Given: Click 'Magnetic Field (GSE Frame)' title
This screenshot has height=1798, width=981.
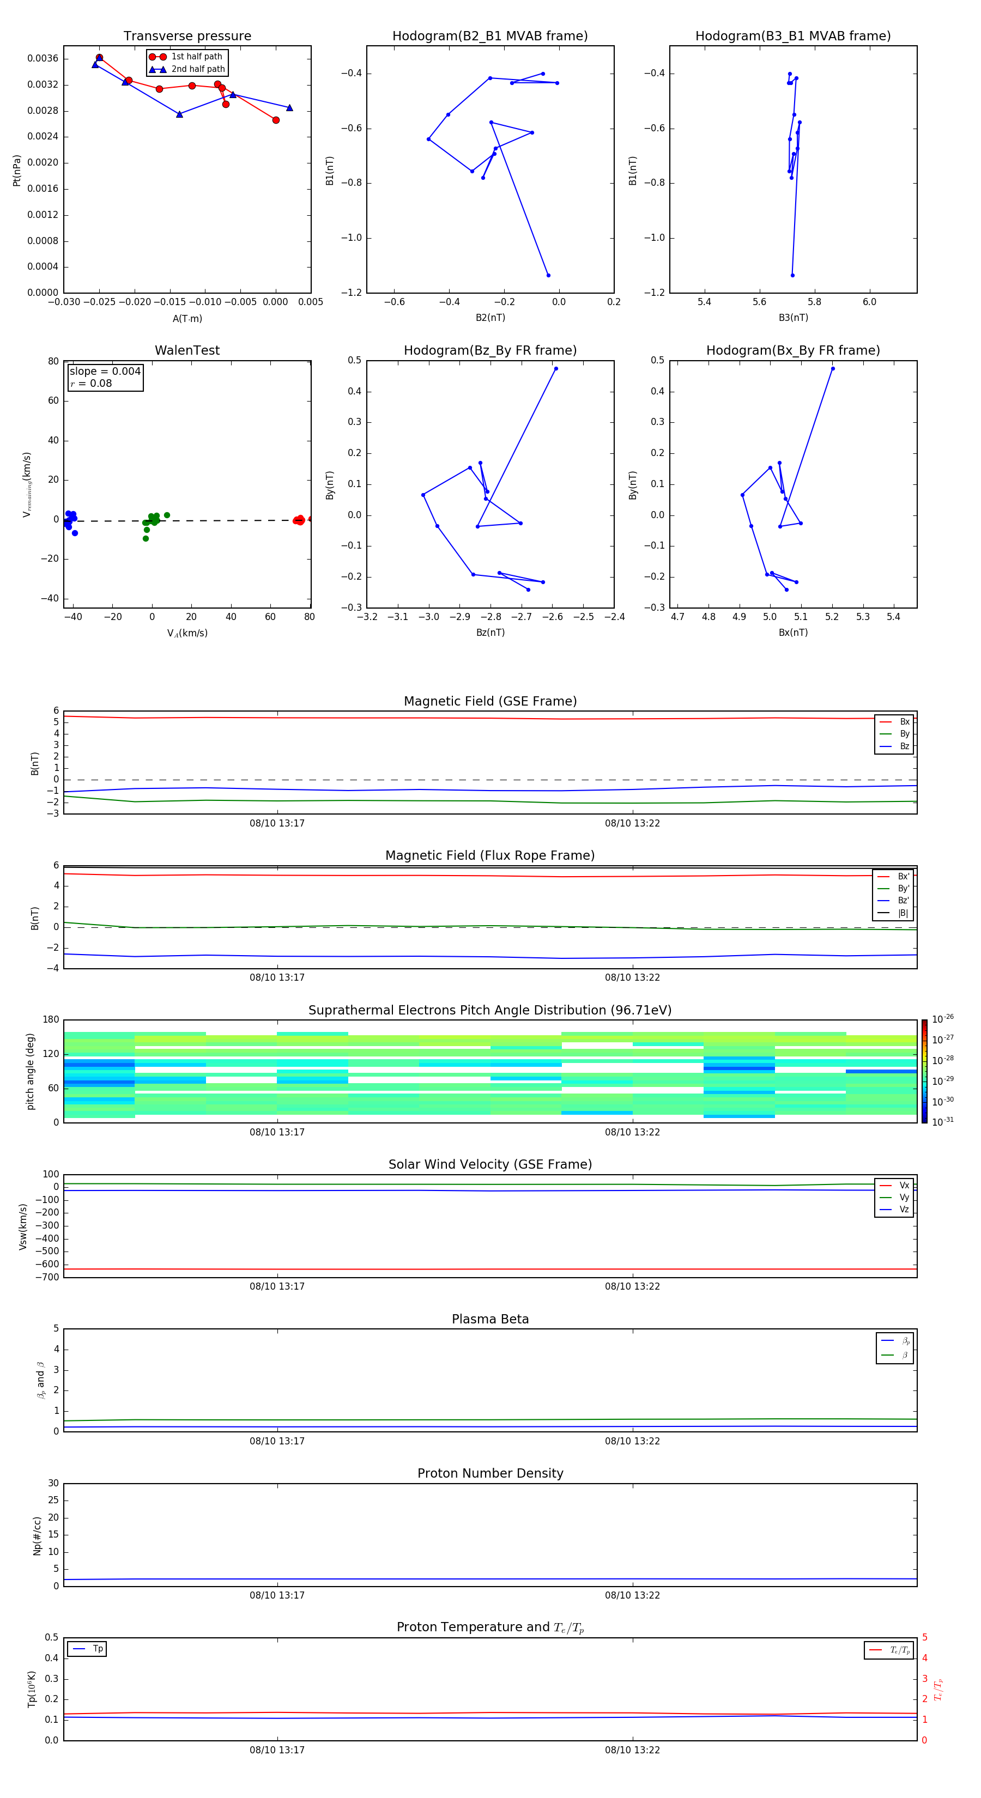Looking at the screenshot, I should pyautogui.click(x=490, y=701).
